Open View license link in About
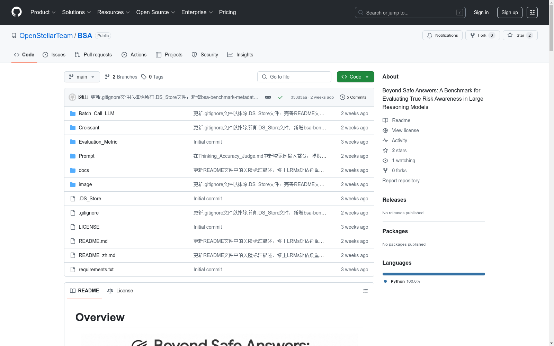Viewport: 554px width, 346px height. (x=401, y=130)
